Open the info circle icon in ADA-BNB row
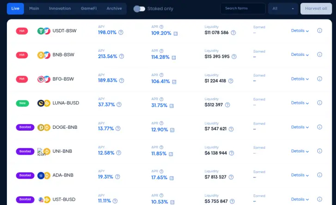 319,175
